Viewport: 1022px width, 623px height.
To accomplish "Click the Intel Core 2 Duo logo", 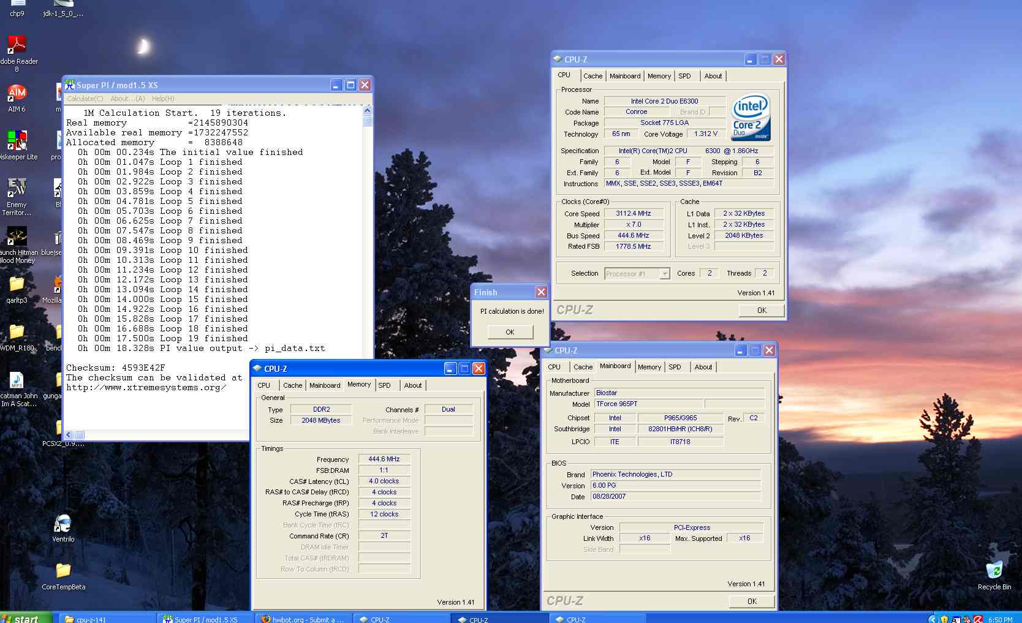I will click(751, 117).
